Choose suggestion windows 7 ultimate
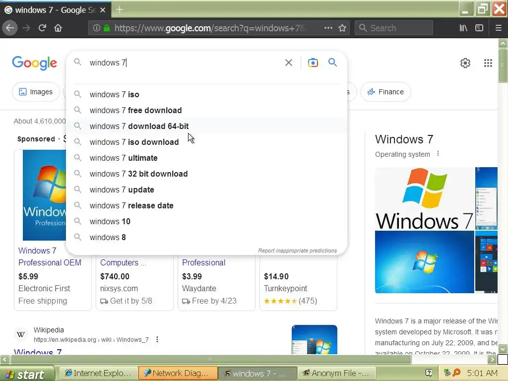508x381 pixels. 207,158
